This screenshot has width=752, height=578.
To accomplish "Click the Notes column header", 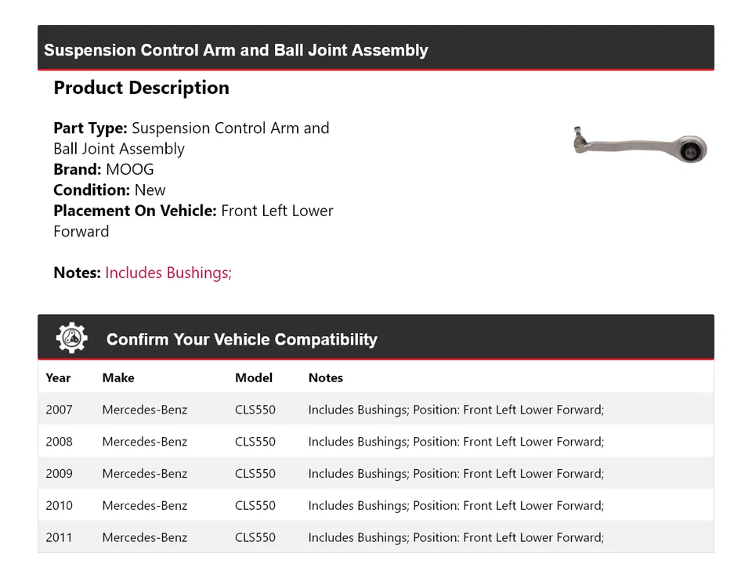I will [x=326, y=378].
